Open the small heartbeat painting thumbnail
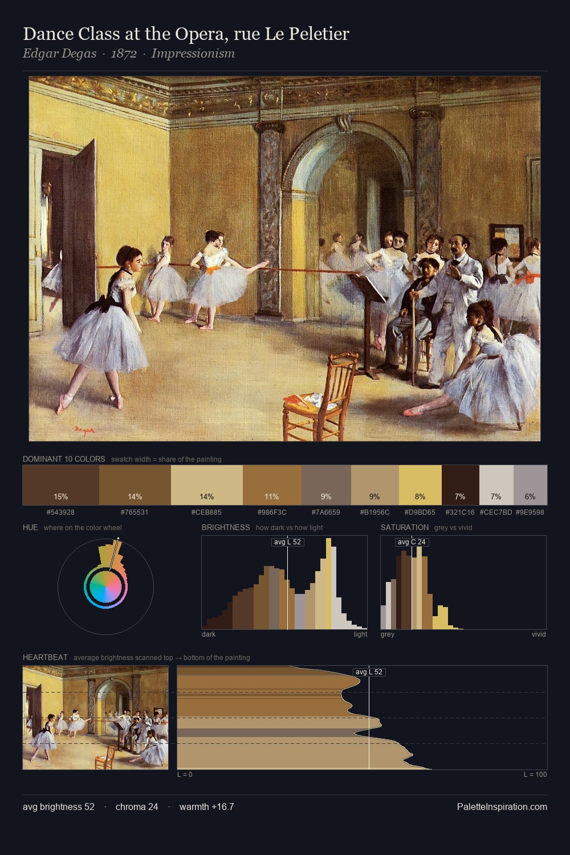Screen dimensions: 570x855 coord(95,718)
